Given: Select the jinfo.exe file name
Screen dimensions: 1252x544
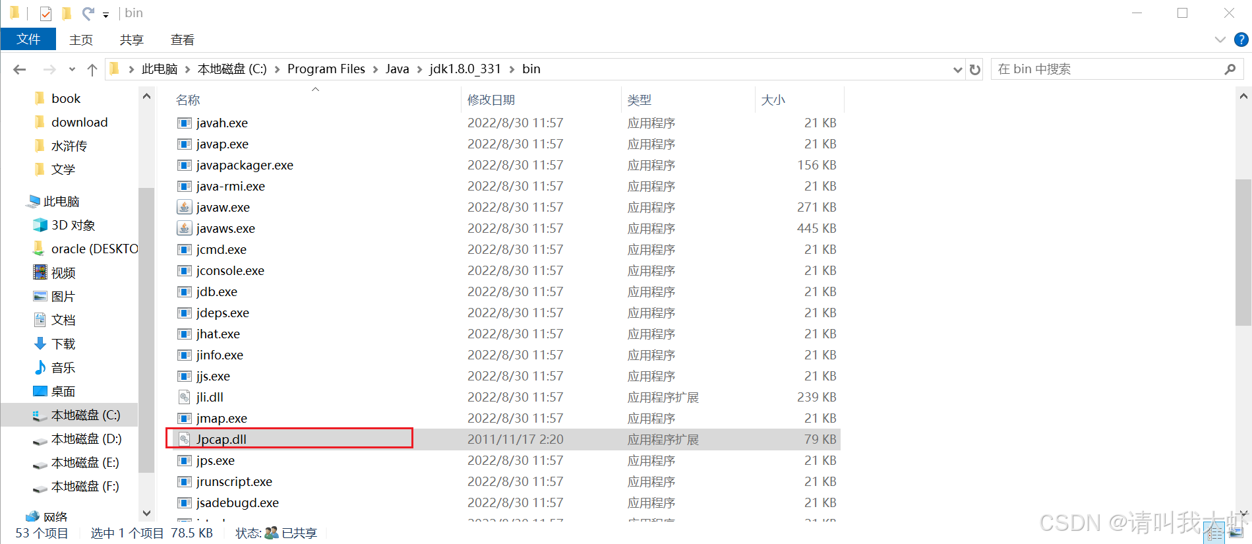Looking at the screenshot, I should tap(220, 355).
